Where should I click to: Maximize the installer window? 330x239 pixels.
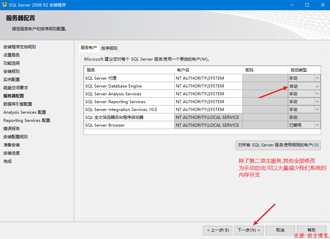pos(307,5)
